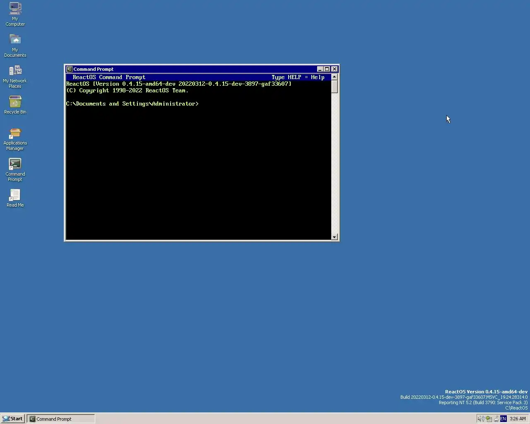Click the console scrollbar up arrow
530x424 pixels.
[x=335, y=77]
